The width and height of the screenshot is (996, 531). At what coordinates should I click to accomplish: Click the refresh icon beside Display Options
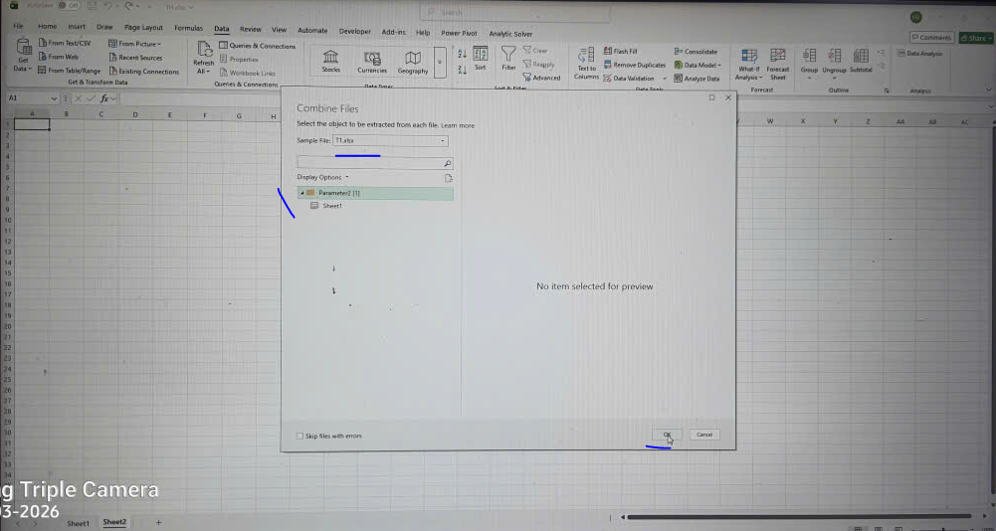click(x=448, y=178)
